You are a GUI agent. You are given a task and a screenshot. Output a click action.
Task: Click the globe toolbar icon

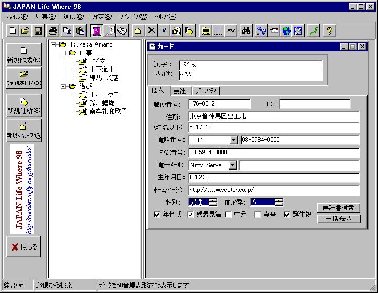tap(286, 31)
